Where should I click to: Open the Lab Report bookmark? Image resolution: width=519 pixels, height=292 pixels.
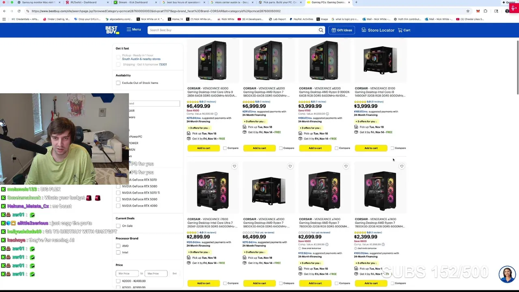coord(277,19)
